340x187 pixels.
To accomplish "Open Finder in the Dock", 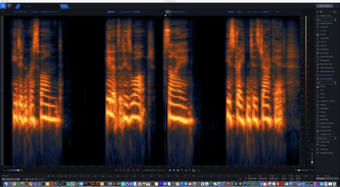I will pos(6,184).
